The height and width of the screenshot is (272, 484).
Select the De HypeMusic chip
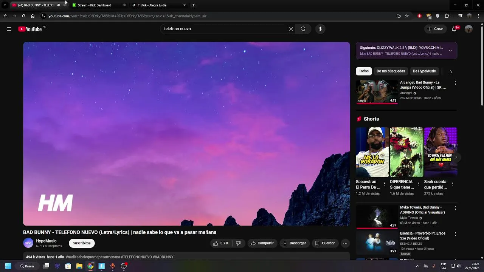click(x=424, y=71)
